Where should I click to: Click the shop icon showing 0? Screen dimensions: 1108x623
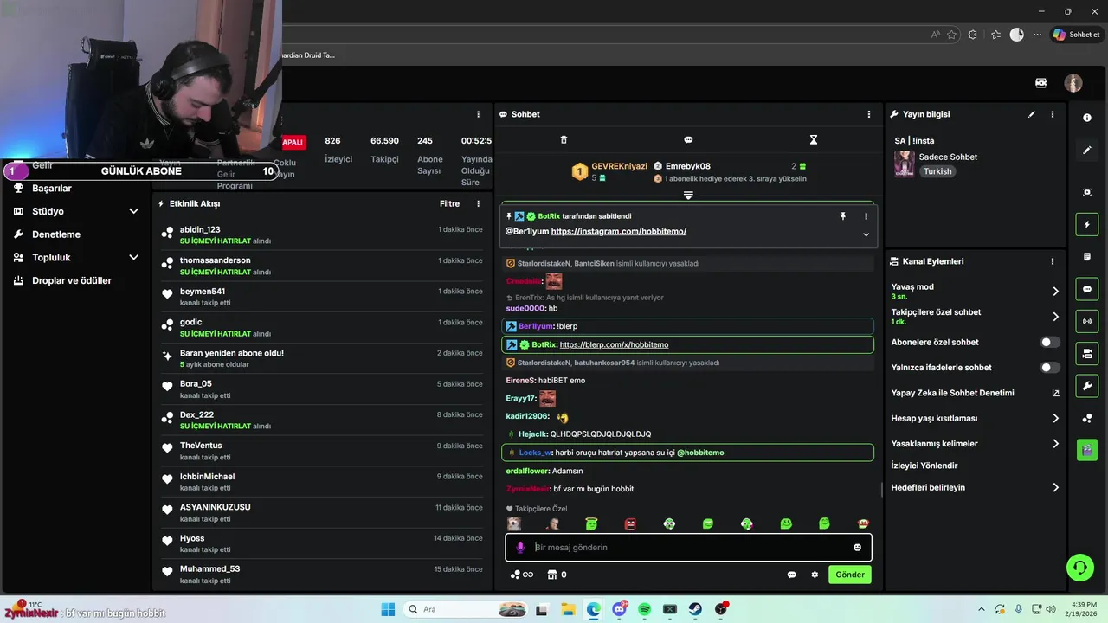(x=557, y=575)
